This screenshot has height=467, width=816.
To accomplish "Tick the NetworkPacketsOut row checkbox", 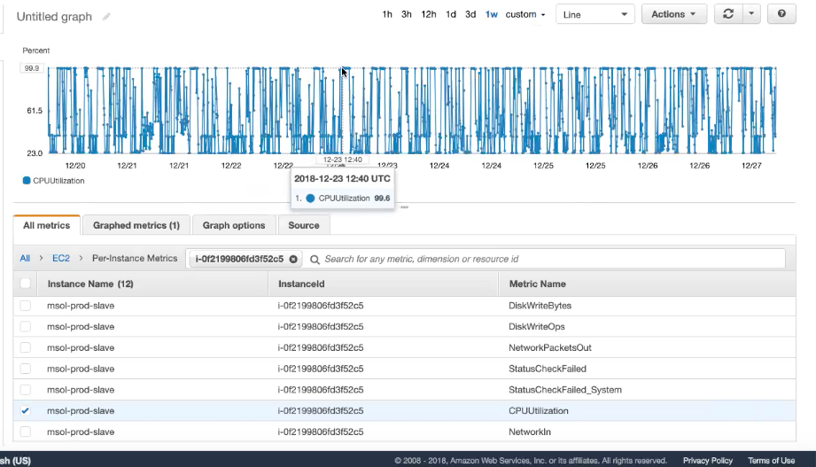I will 26,347.
